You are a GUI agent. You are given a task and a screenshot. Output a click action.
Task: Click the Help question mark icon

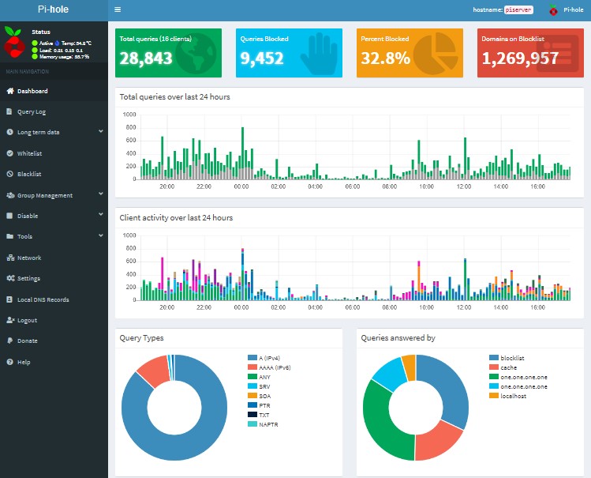coord(9,362)
